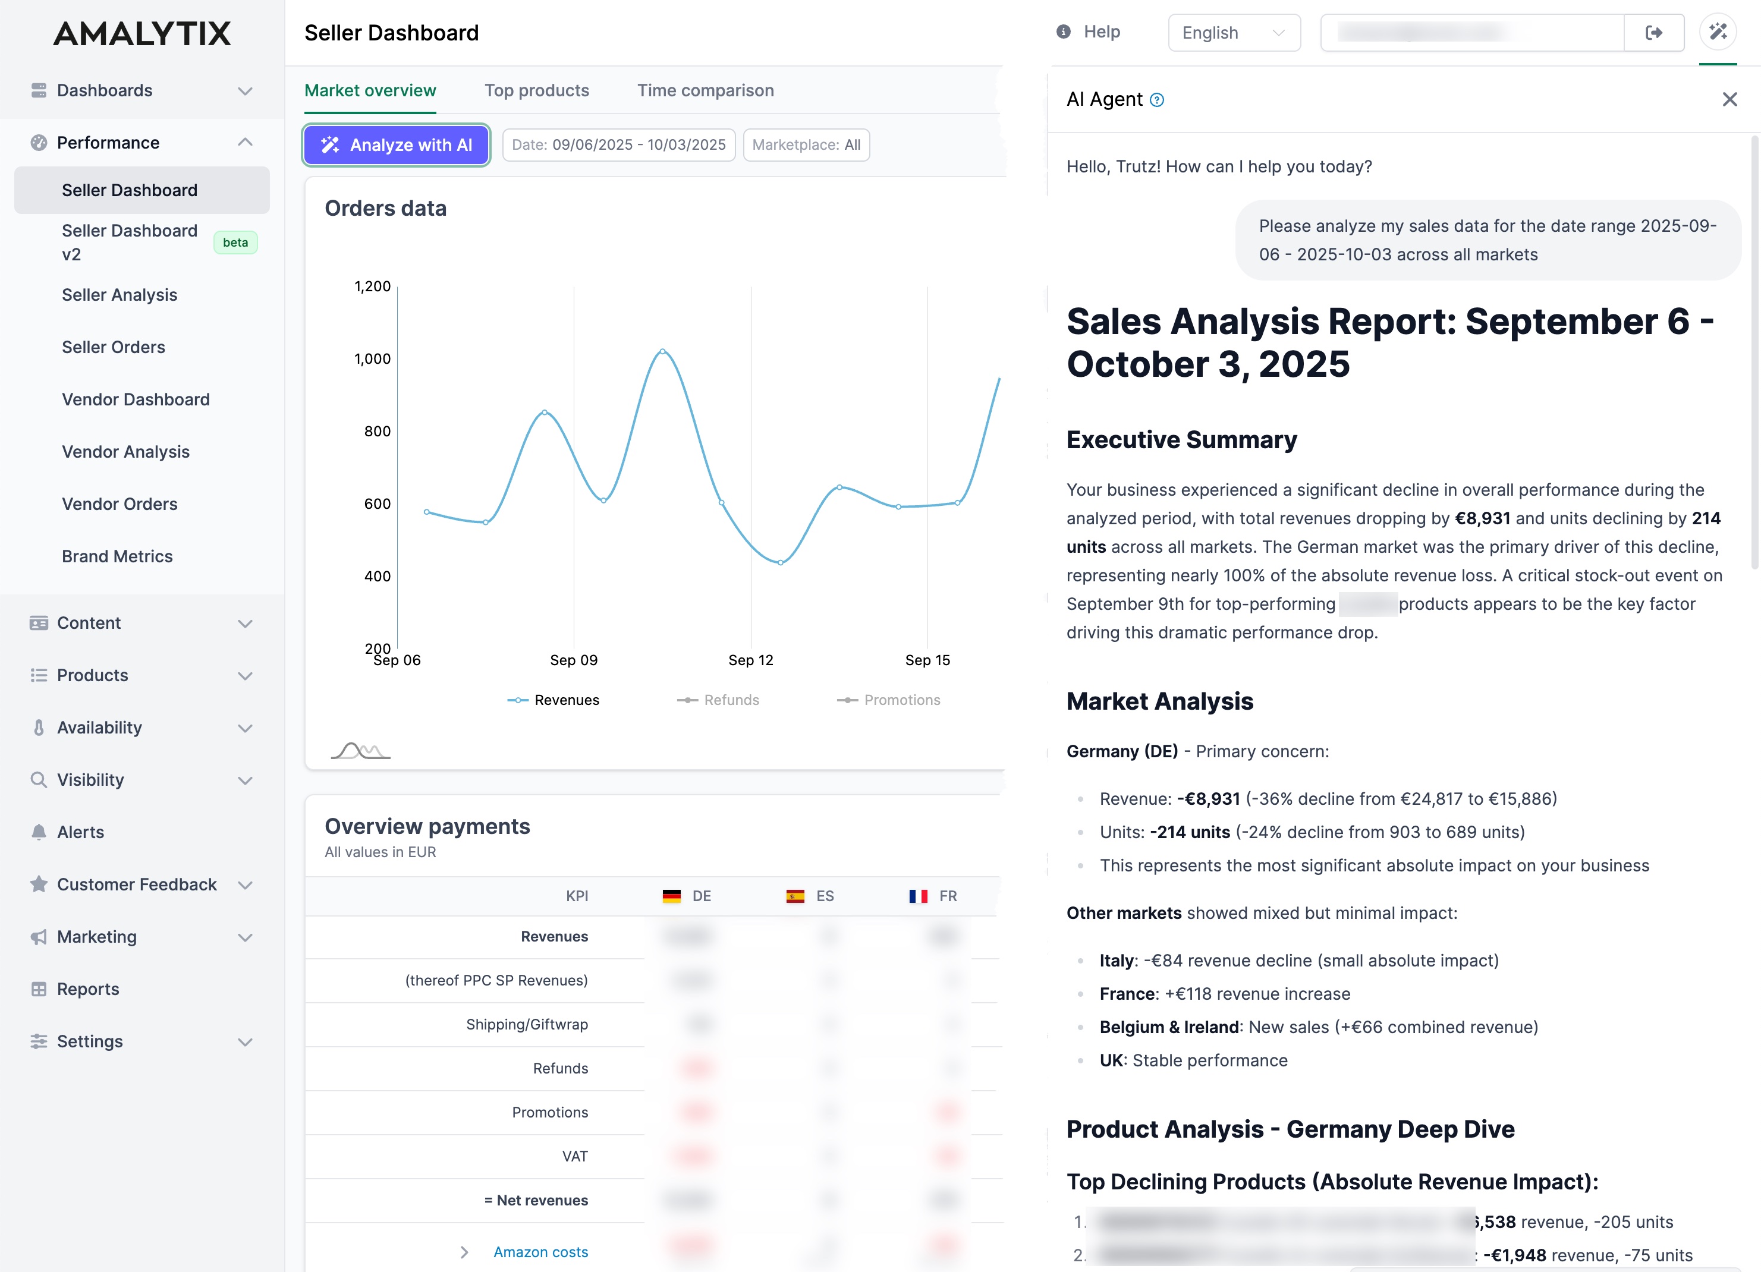
Task: Click the AI panel vertical scrollbar
Action: click(x=1754, y=353)
